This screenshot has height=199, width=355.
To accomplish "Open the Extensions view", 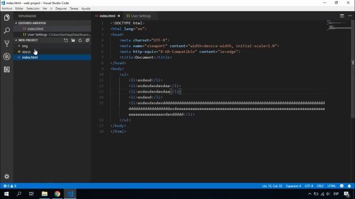I will [7, 69].
